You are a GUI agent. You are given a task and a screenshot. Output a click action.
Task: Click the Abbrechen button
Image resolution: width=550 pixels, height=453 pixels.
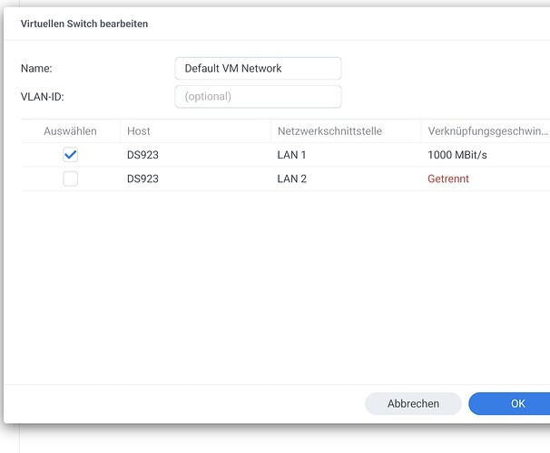click(413, 404)
